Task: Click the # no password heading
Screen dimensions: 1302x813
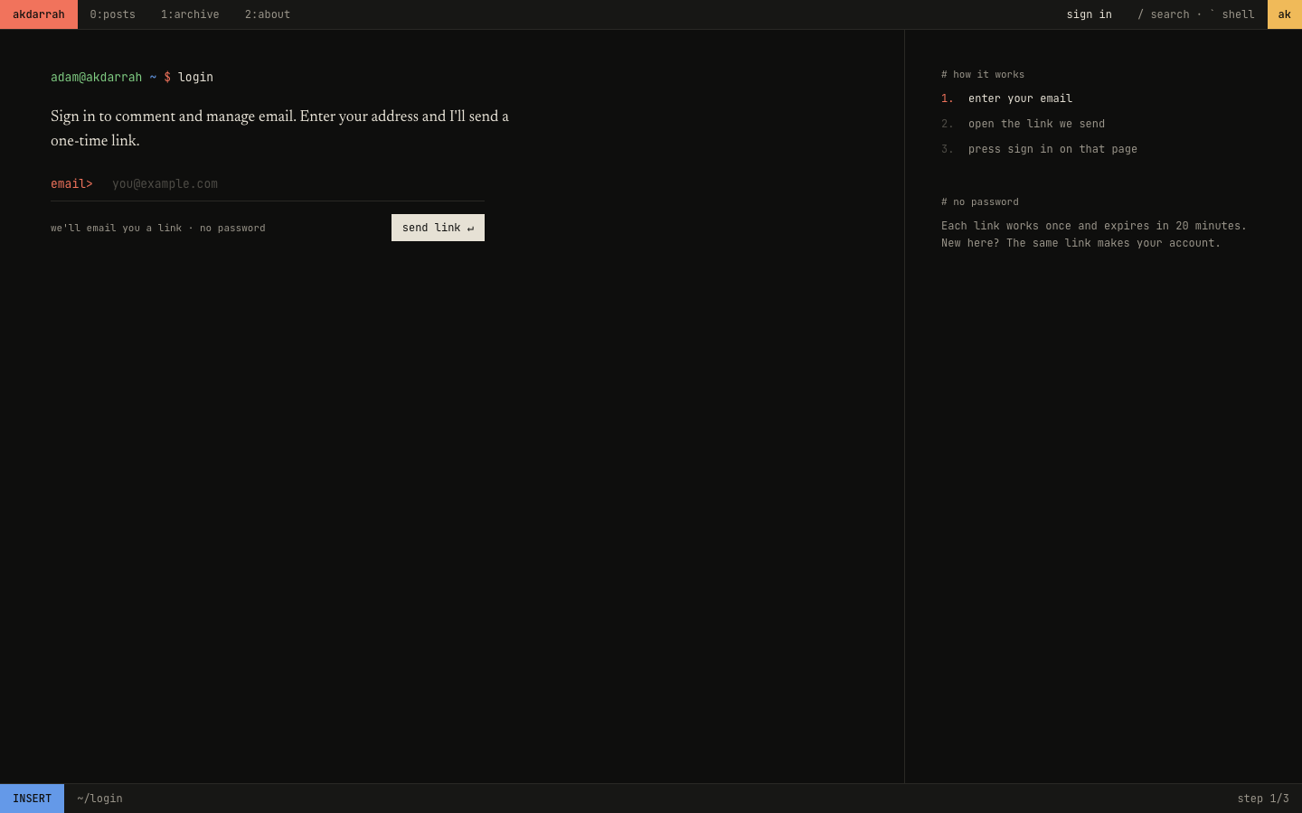Action: click(x=979, y=201)
